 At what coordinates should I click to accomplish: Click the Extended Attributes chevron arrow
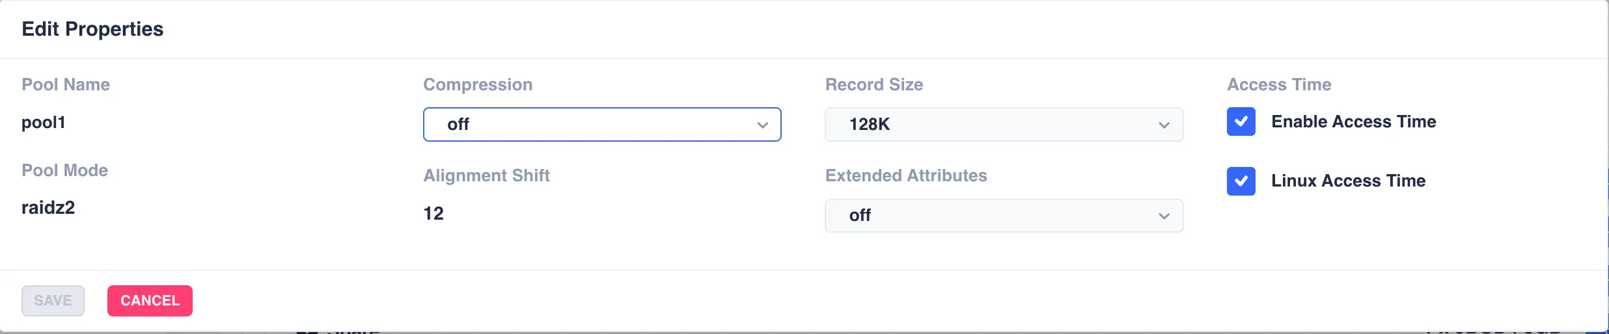(1164, 216)
